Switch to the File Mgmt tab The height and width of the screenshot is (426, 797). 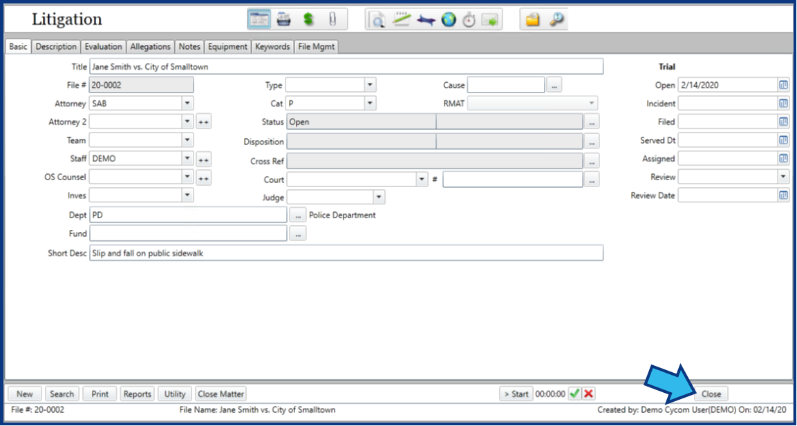point(316,47)
